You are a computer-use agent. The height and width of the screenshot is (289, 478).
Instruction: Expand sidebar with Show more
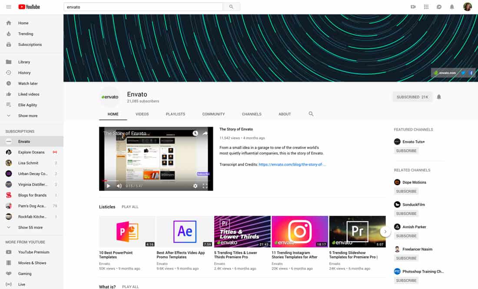click(x=27, y=116)
